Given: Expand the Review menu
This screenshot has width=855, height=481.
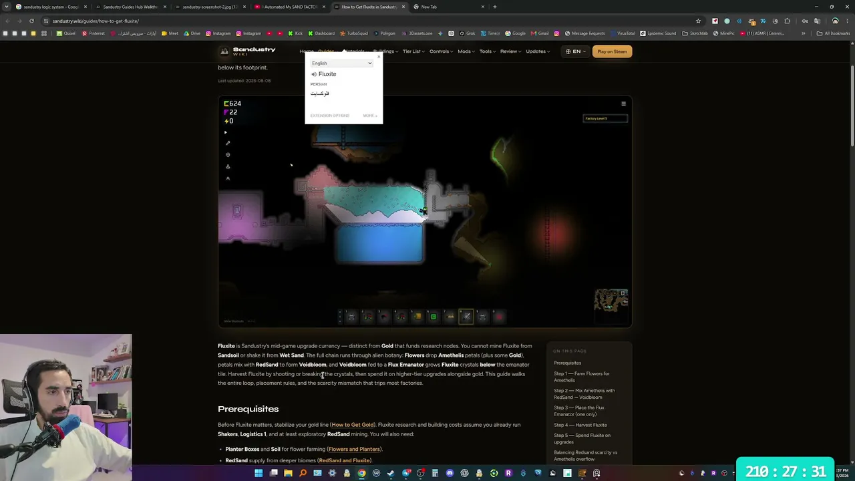Looking at the screenshot, I should [510, 51].
